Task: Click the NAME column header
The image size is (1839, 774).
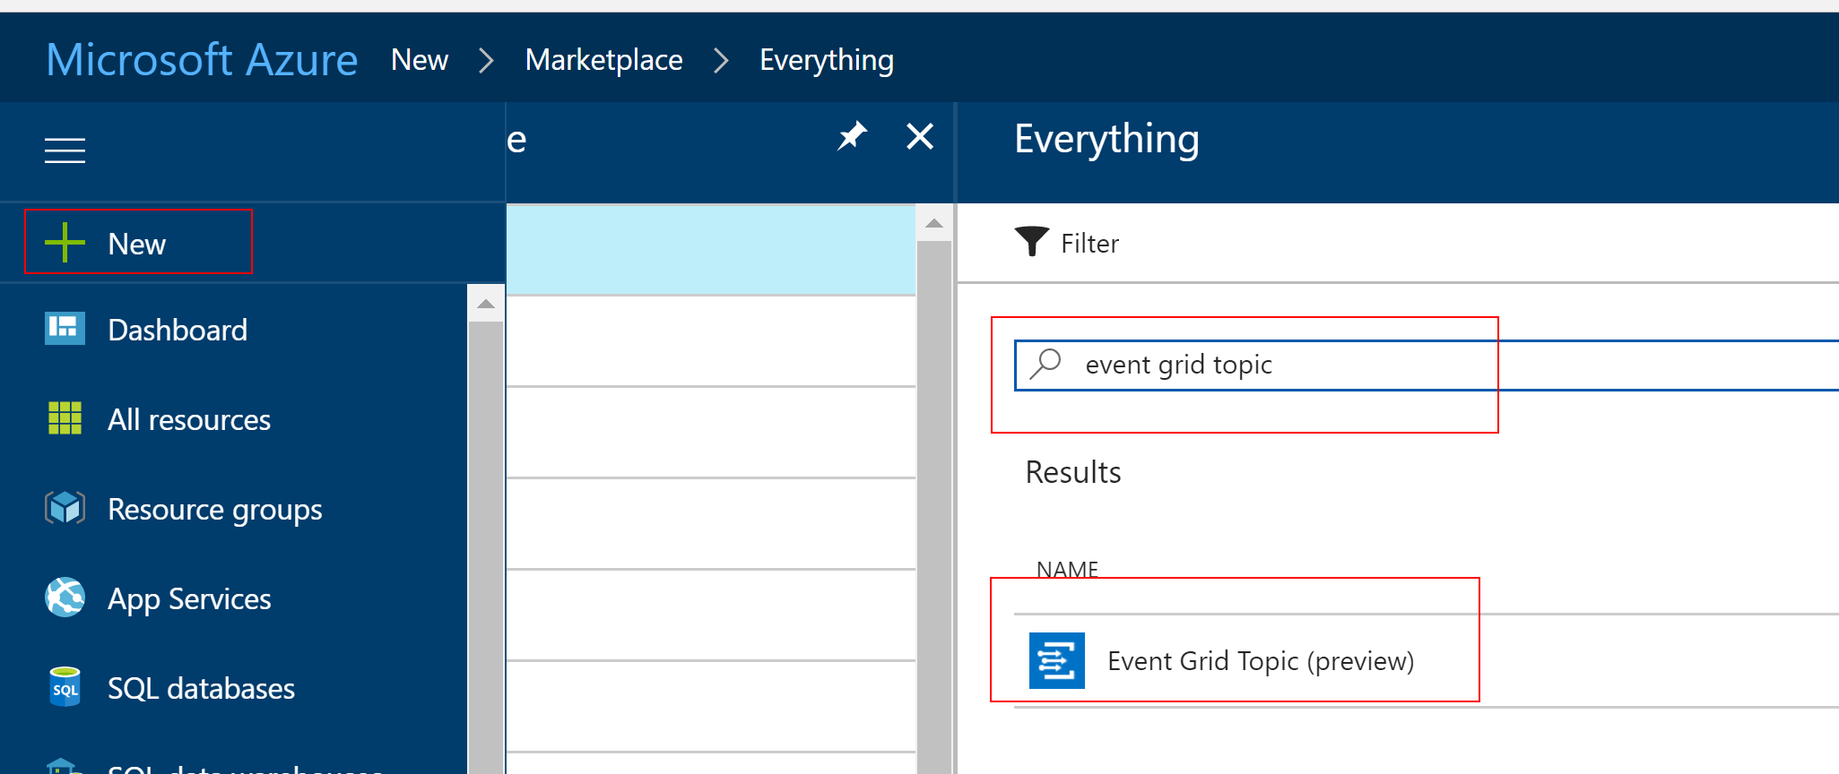Action: point(1067,569)
